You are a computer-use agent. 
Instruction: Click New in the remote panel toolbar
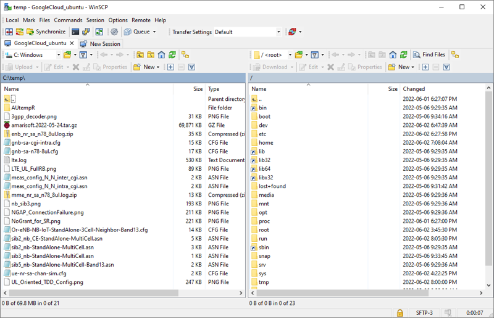[x=399, y=67]
